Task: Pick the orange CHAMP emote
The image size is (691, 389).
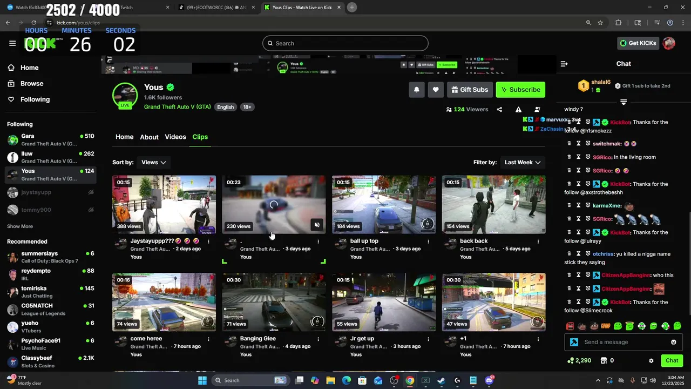Action: pyautogui.click(x=606, y=326)
